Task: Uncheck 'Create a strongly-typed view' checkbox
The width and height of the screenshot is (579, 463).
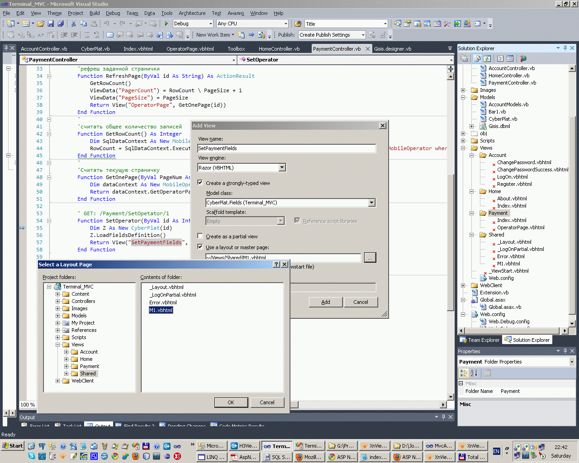Action: pyautogui.click(x=200, y=183)
